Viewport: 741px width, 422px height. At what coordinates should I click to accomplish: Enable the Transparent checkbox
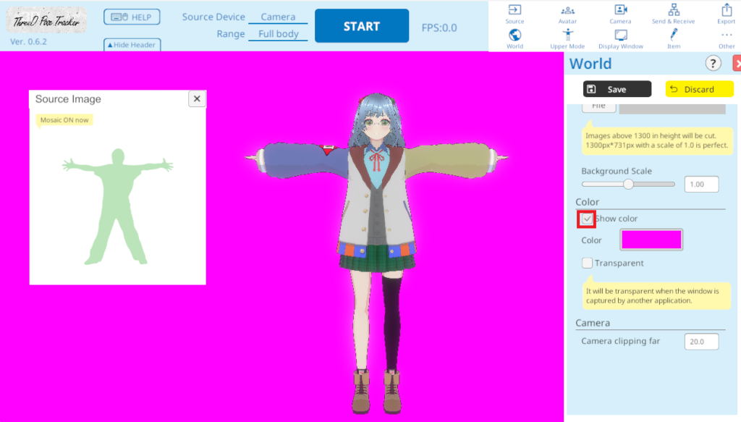pos(587,263)
